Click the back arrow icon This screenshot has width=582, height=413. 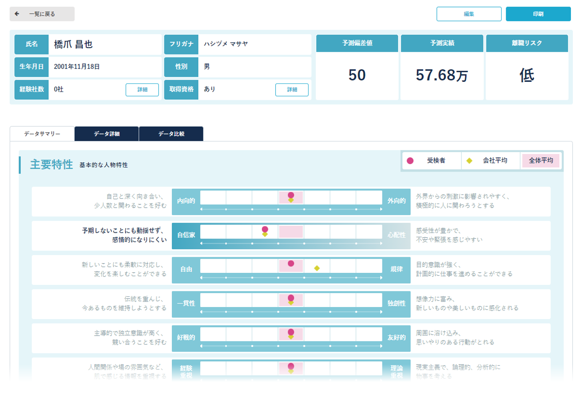coord(17,14)
